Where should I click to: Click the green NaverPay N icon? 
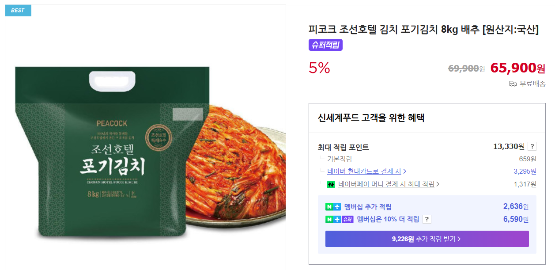click(330, 185)
